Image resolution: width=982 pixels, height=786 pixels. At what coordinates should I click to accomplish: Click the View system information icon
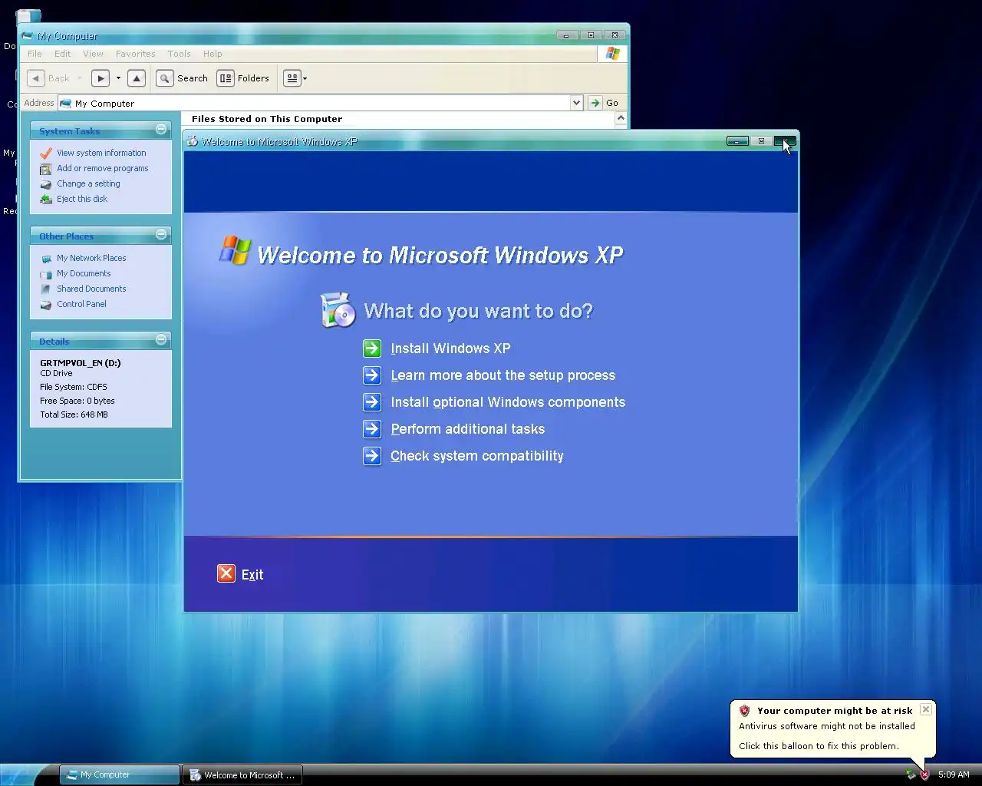(46, 154)
